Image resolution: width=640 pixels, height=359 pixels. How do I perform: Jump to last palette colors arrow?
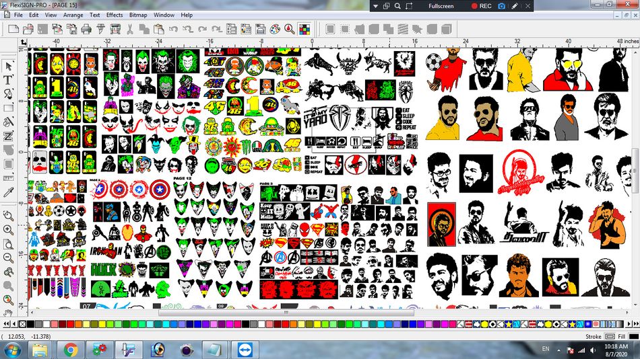coord(636,324)
